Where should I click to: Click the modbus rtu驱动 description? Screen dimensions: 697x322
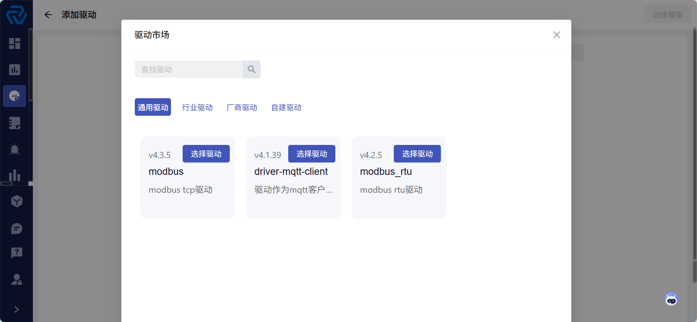pyautogui.click(x=391, y=190)
